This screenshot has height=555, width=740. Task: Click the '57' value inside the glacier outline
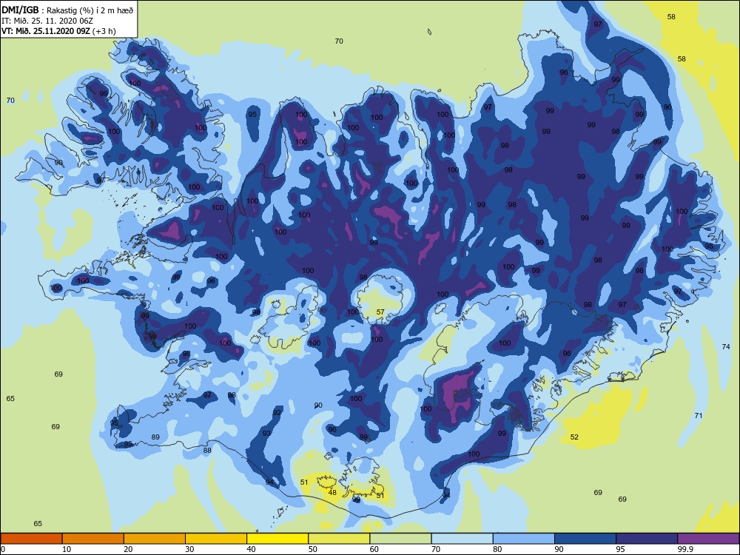(380, 312)
